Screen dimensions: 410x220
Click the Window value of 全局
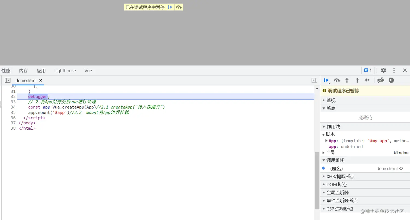pos(401,153)
